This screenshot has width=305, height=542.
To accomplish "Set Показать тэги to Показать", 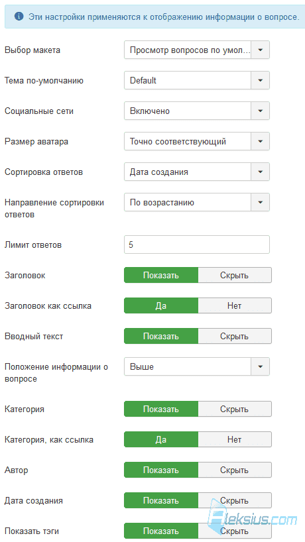I will click(161, 531).
